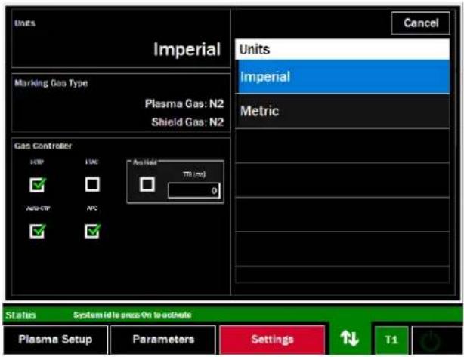Click the up-down arrows communication icon
Viewport: 464px width, 357px height.
[x=349, y=338]
